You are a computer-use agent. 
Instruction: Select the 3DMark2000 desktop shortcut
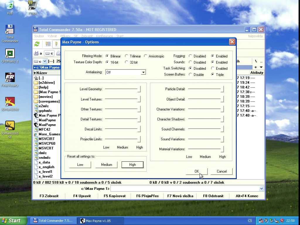(x=10, y=104)
